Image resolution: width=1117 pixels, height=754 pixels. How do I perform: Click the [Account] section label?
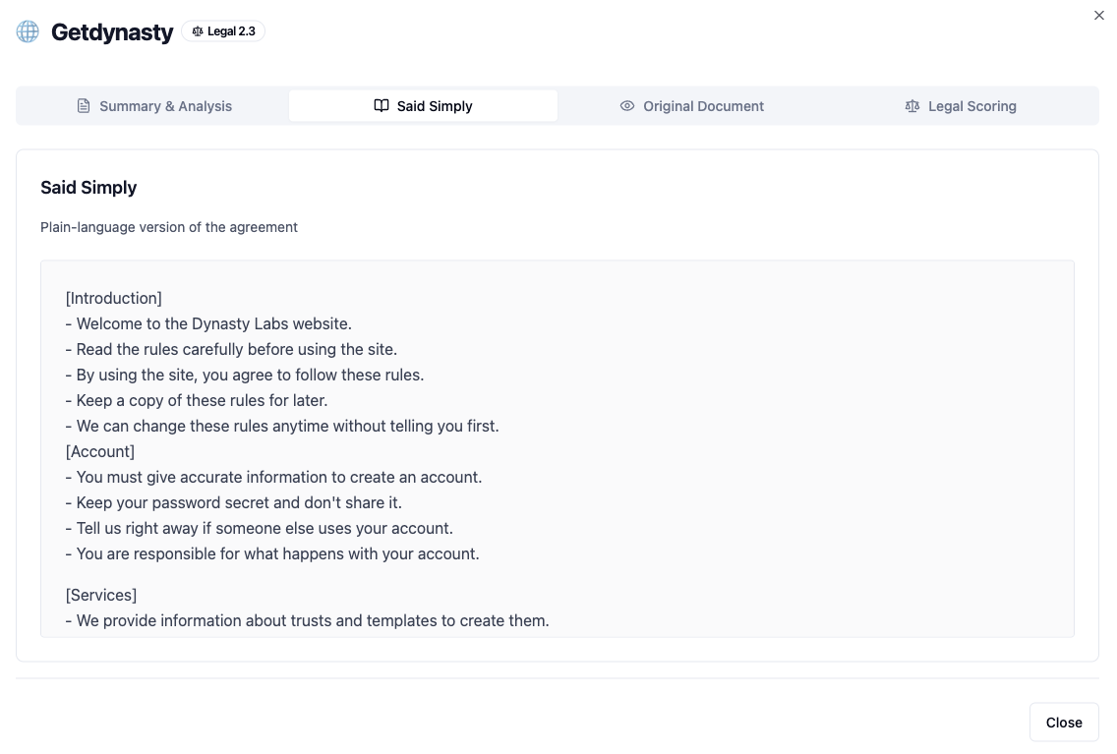click(x=99, y=451)
